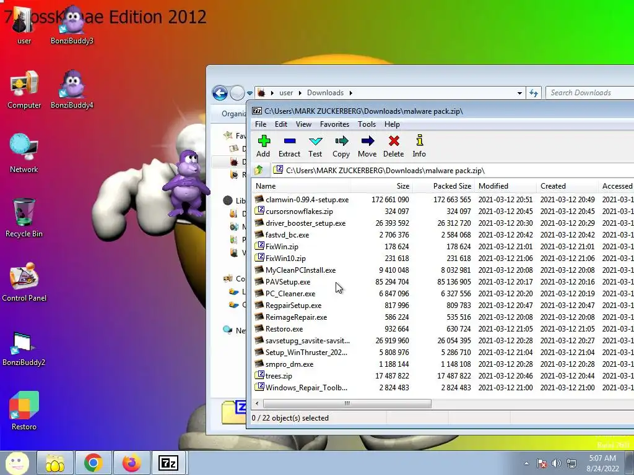
Task: Sort by the Modified column header
Action: click(506, 186)
